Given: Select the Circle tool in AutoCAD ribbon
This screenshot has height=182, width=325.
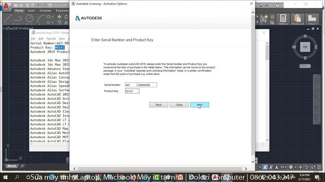Looking at the screenshot, I should click(x=29, y=19).
